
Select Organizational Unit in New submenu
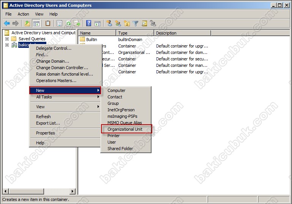[126, 129]
